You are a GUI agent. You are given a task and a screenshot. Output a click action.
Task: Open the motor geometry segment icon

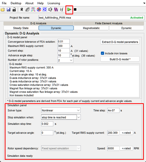[28, 10]
